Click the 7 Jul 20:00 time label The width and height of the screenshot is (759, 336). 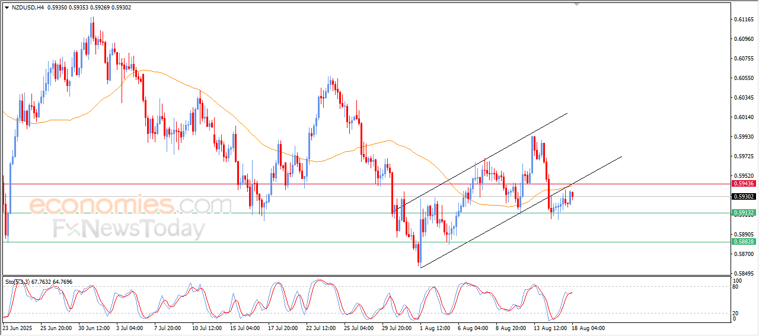pos(168,327)
